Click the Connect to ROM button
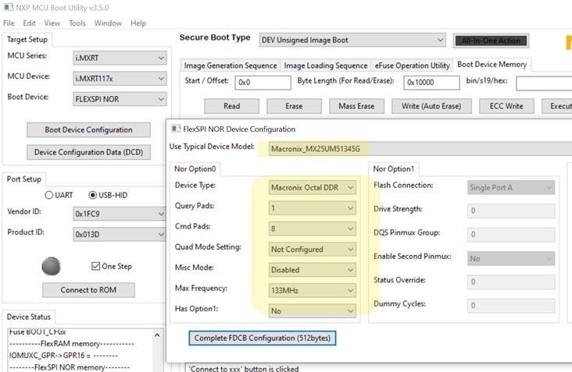 [88, 290]
